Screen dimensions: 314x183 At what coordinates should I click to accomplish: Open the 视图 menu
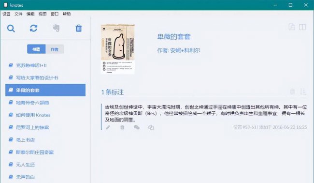click(x=43, y=14)
